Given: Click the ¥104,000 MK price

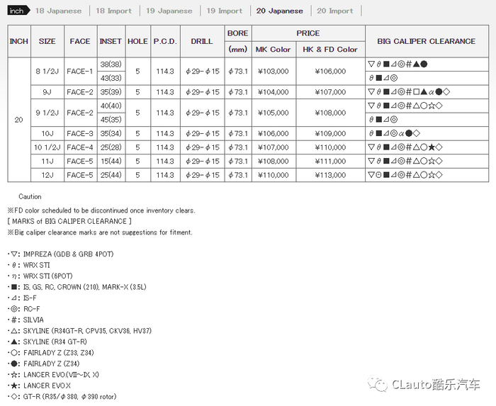Looking at the screenshot, I should (x=274, y=92).
